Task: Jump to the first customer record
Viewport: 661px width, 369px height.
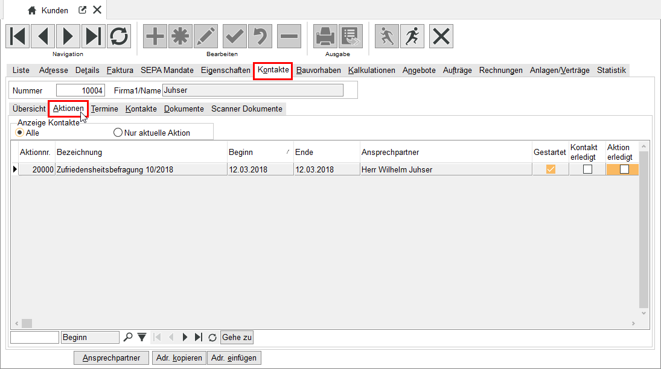Action: tap(18, 37)
